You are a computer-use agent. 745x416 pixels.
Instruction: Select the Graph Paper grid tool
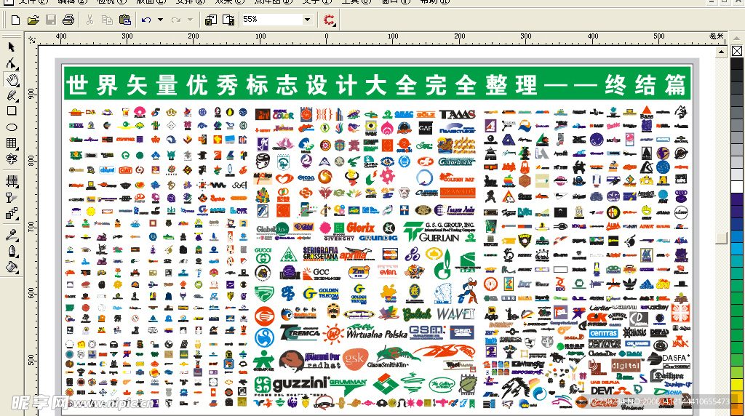12,143
